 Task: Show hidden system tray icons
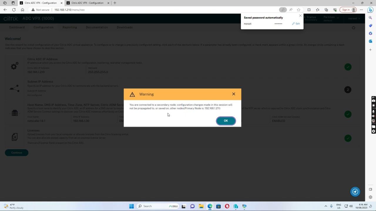[326, 206]
